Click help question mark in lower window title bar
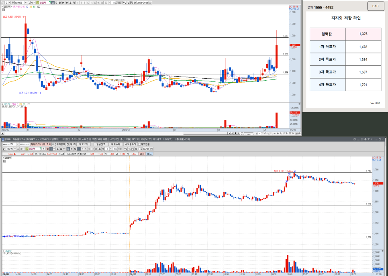 (x=372, y=139)
